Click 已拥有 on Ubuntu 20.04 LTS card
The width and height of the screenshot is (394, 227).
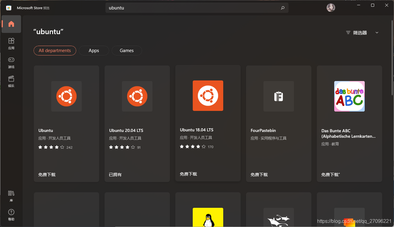pyautogui.click(x=115, y=175)
